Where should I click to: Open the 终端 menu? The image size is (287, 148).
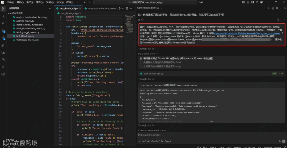click(x=70, y=2)
